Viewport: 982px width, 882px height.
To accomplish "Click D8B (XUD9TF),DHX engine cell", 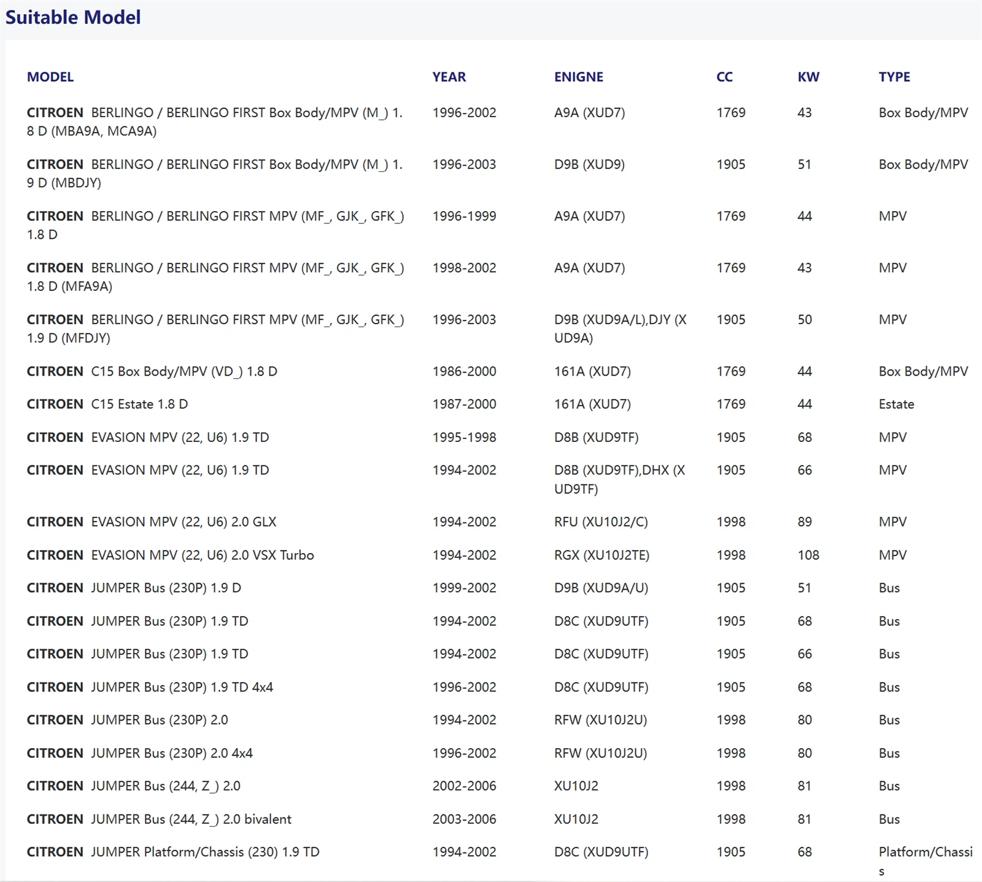I will click(x=620, y=479).
